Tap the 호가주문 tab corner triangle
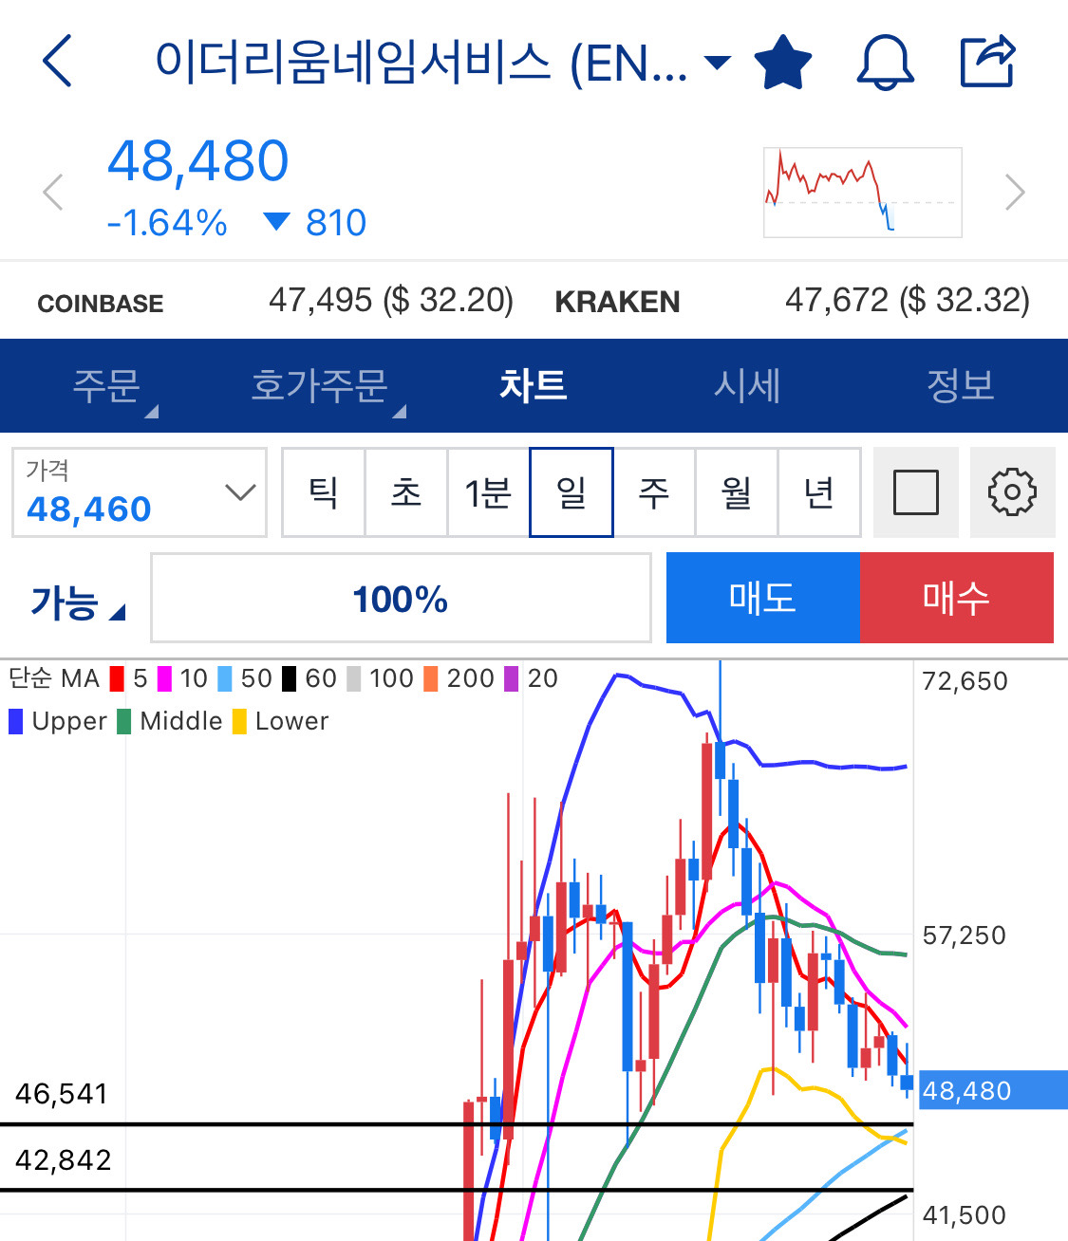 click(x=400, y=411)
